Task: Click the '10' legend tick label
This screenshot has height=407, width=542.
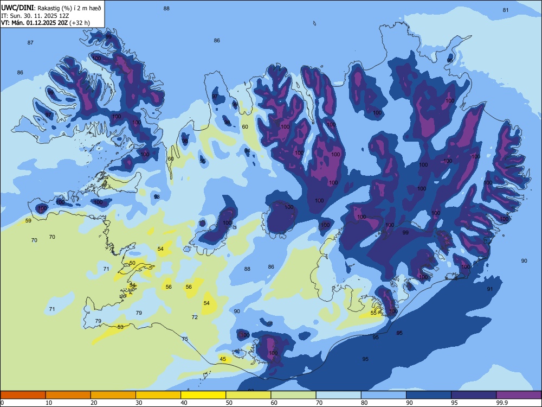Action: (49, 403)
